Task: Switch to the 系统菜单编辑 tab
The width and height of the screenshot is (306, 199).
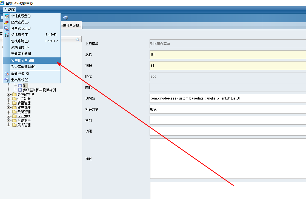Action: (70, 26)
